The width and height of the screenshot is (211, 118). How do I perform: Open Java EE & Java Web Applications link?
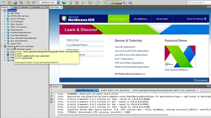coord(131,55)
